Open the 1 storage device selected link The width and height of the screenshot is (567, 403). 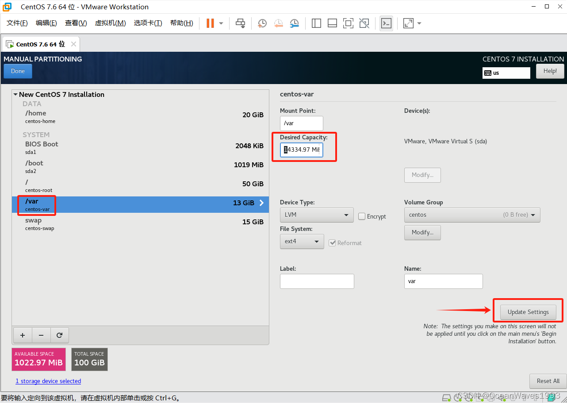(48, 381)
